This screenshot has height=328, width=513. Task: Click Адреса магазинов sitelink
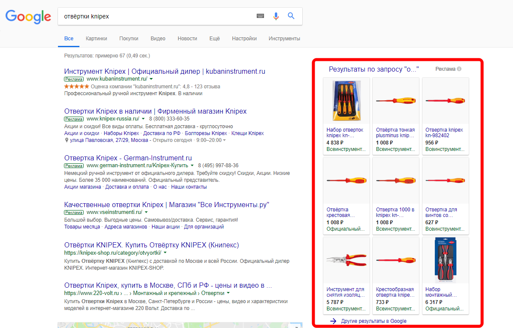[x=126, y=227]
